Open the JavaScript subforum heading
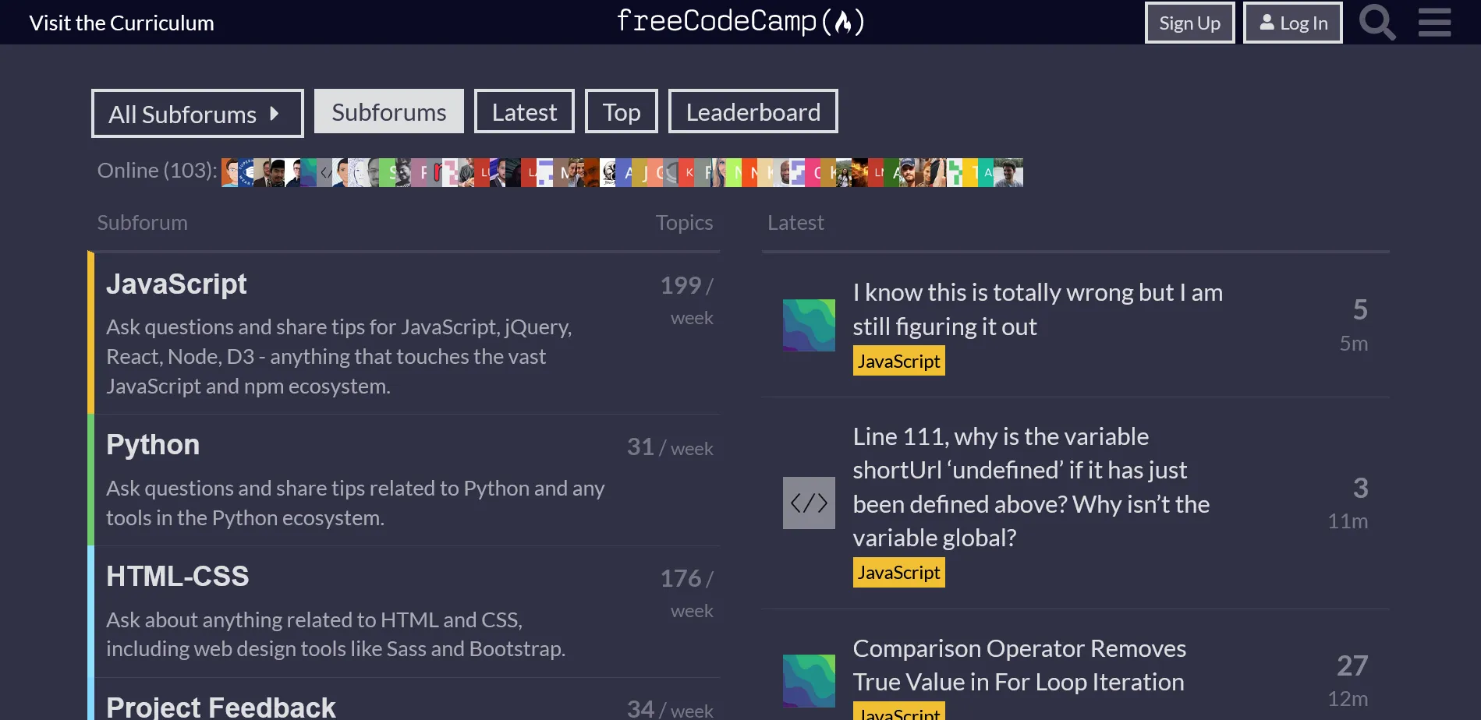The width and height of the screenshot is (1481, 720). click(176, 284)
